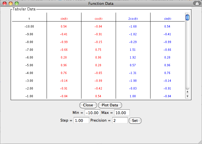Viewport: 202px width, 144px height.
Task: Focus the Min value input field
Action: (93, 112)
